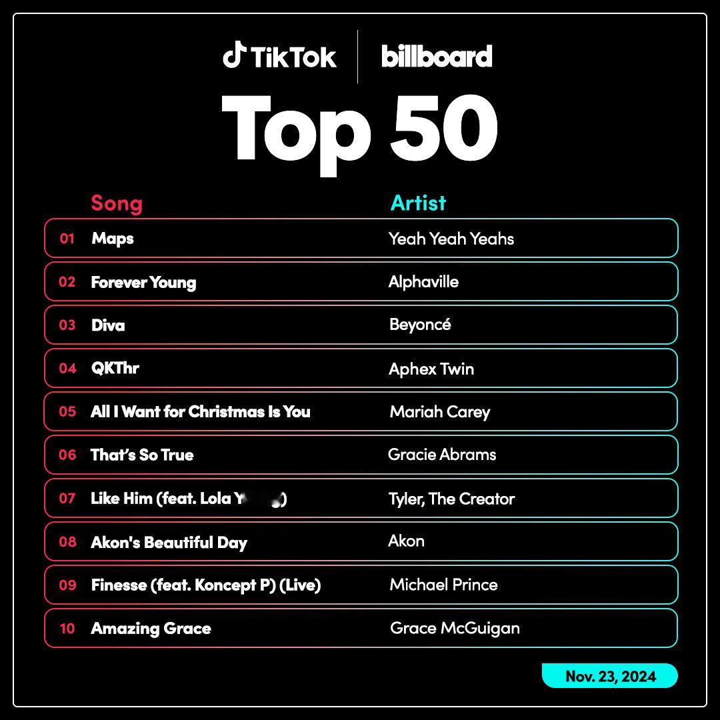The image size is (720, 720).
Task: Open Forever Young song entry
Action: pos(143,282)
